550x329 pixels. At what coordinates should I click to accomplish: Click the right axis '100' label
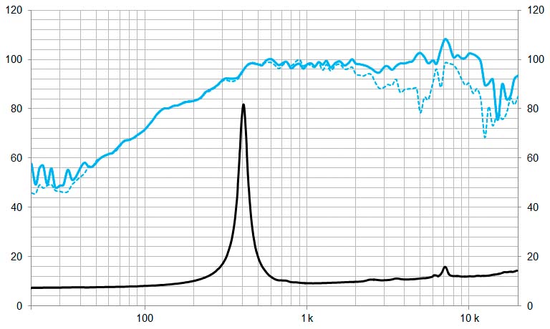[x=536, y=59]
